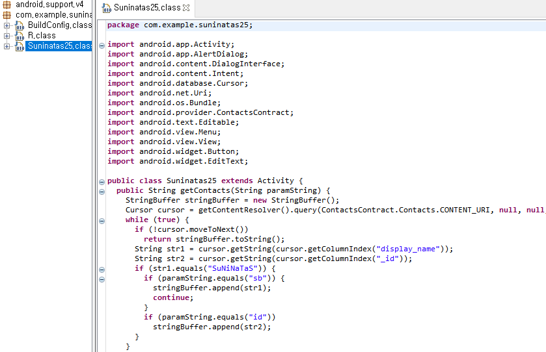The height and width of the screenshot is (352, 546).
Task: Click the Suninatas25.class tree file icon
Action: click(20, 47)
